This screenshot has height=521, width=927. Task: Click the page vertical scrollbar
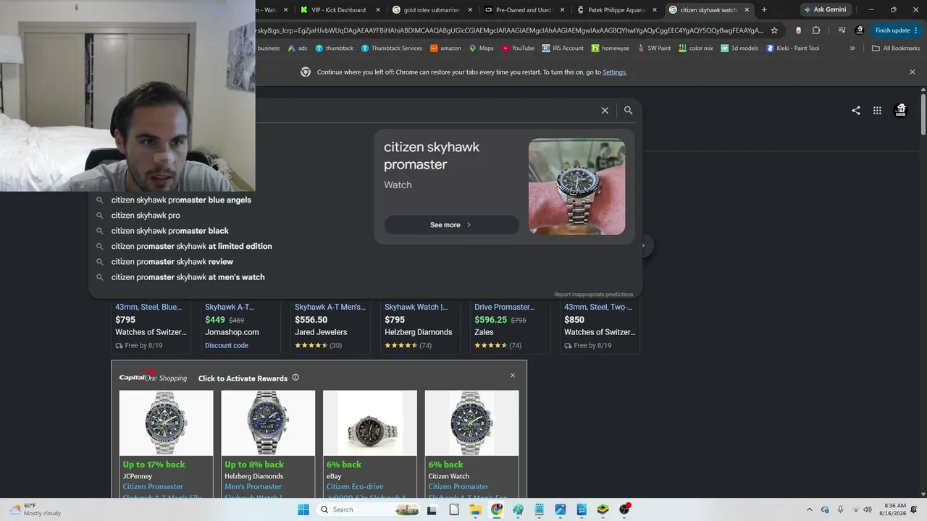click(923, 113)
